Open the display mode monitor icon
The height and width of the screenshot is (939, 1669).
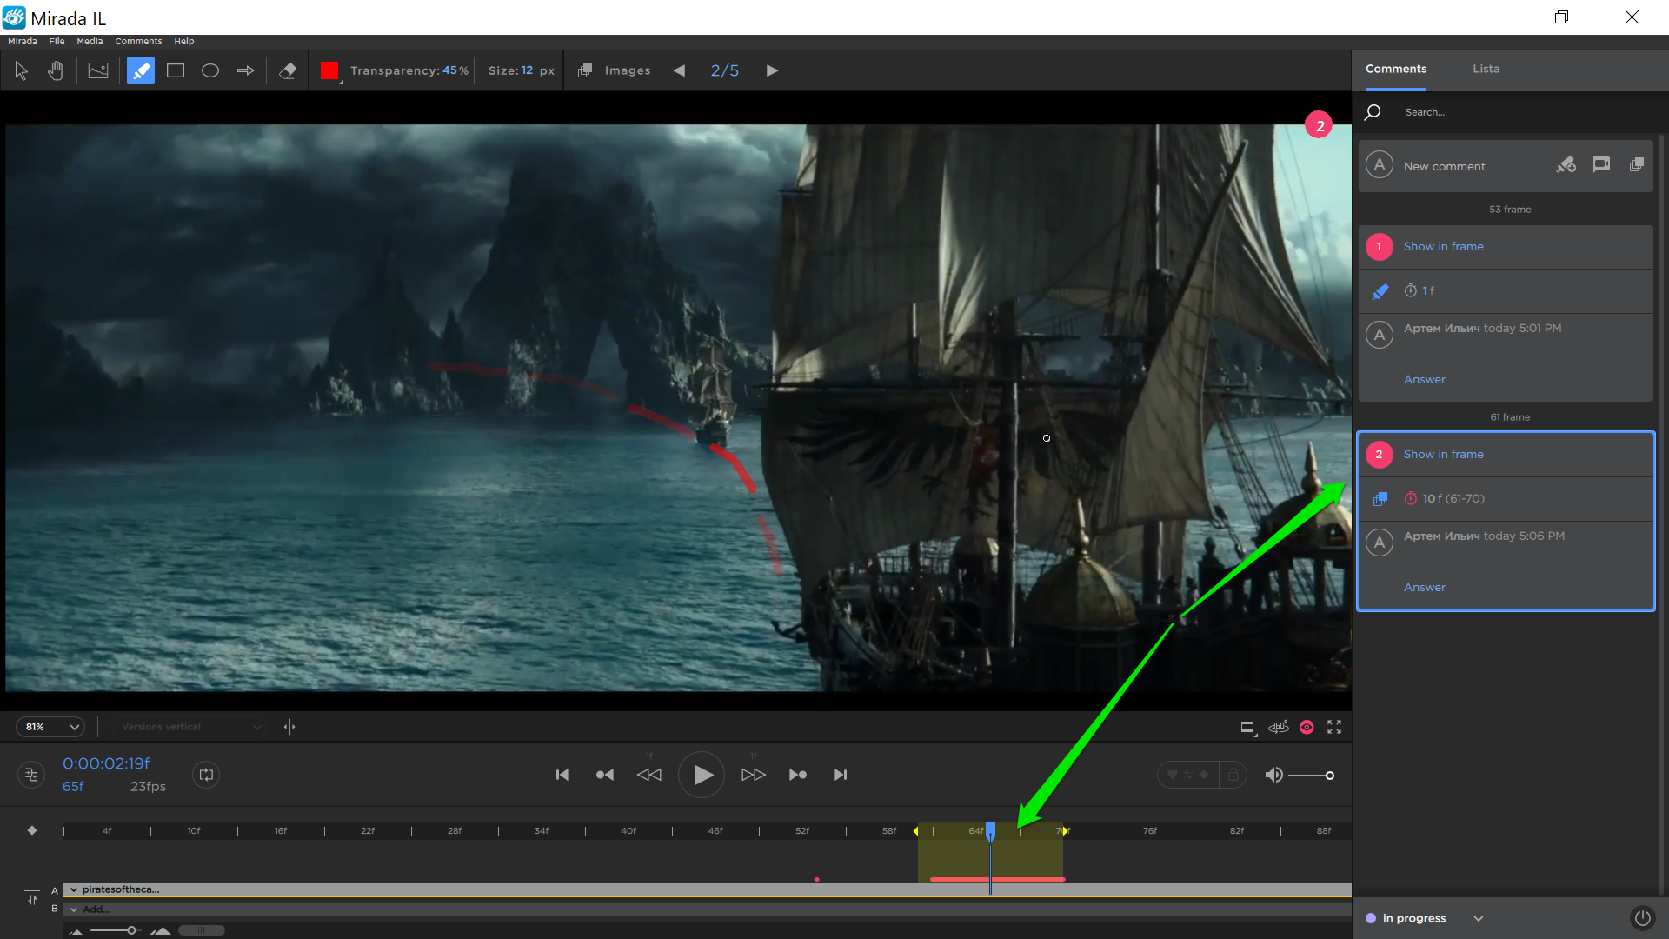(1248, 728)
